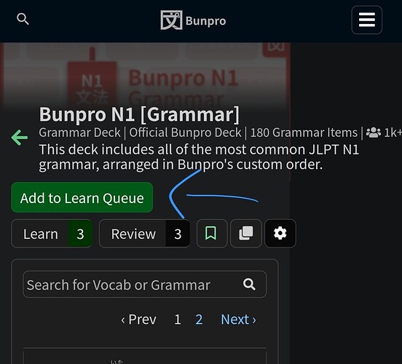
Task: Start the Learn session button
Action: click(52, 234)
